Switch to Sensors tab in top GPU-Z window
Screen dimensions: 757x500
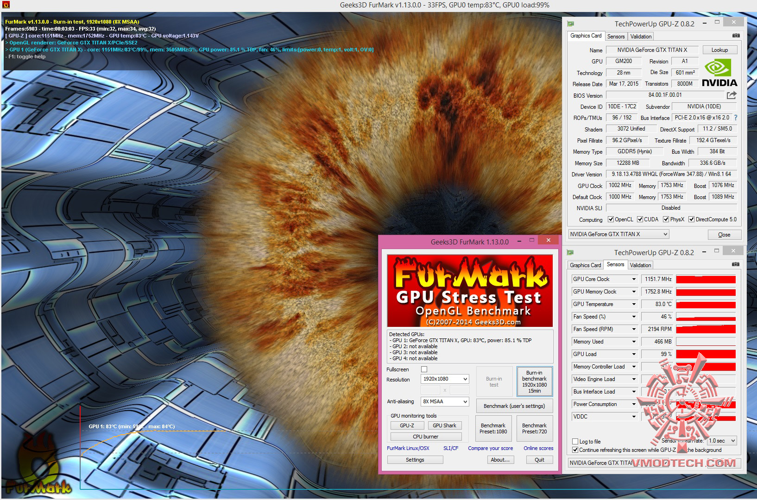(616, 37)
